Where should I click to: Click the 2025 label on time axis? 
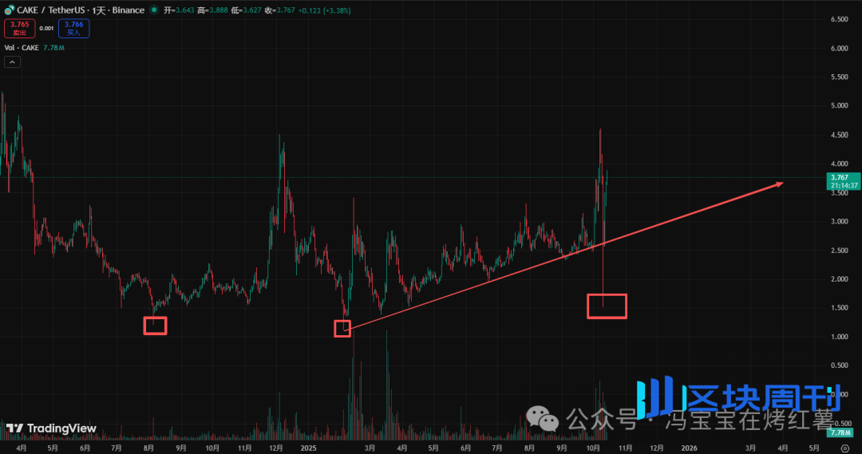[310, 448]
